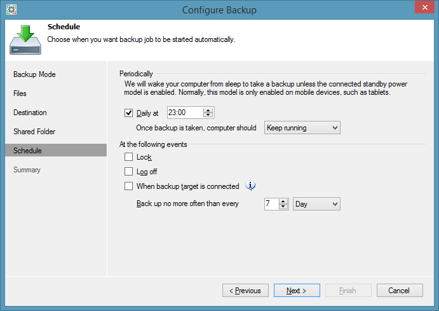This screenshot has height=311, width=439.
Task: Go to the Backup Mode step
Action: coord(34,74)
